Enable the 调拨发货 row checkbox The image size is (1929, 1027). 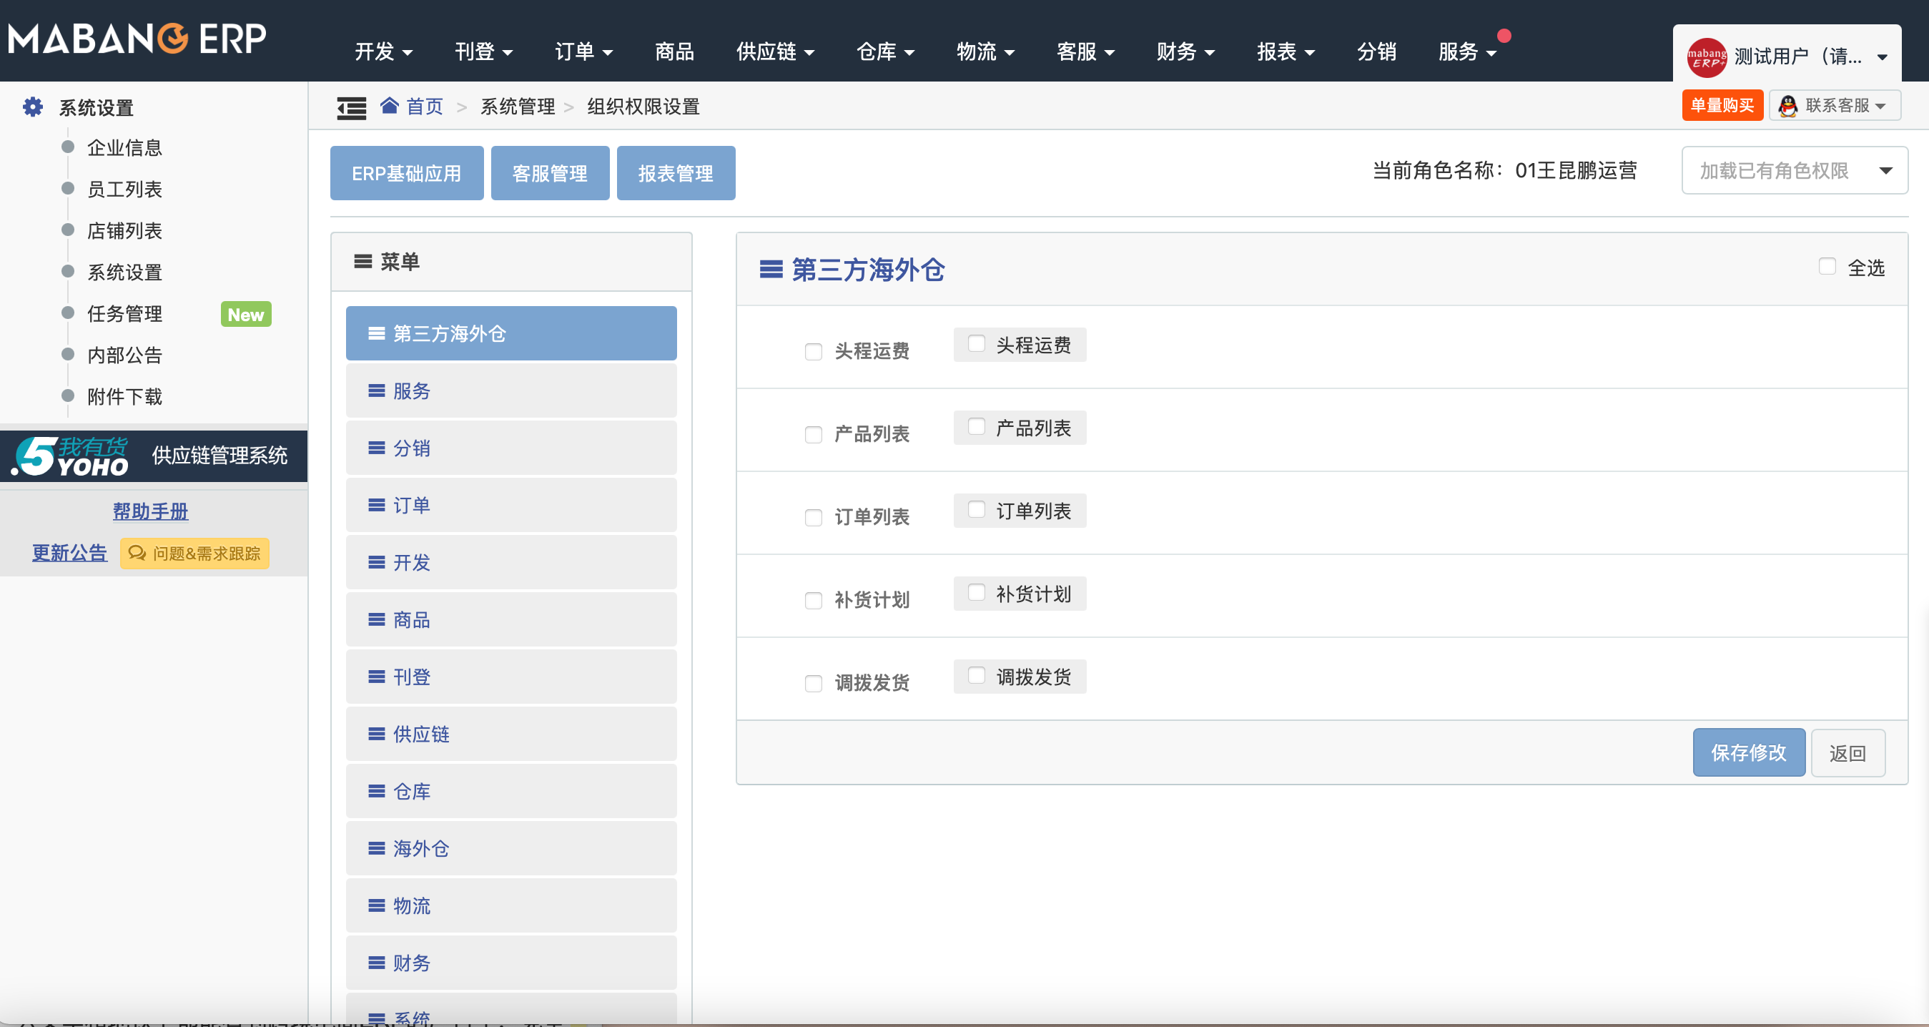pos(813,683)
